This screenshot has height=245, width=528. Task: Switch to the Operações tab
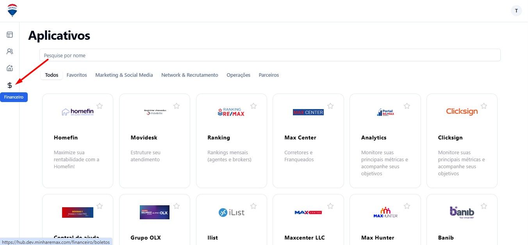tap(239, 75)
